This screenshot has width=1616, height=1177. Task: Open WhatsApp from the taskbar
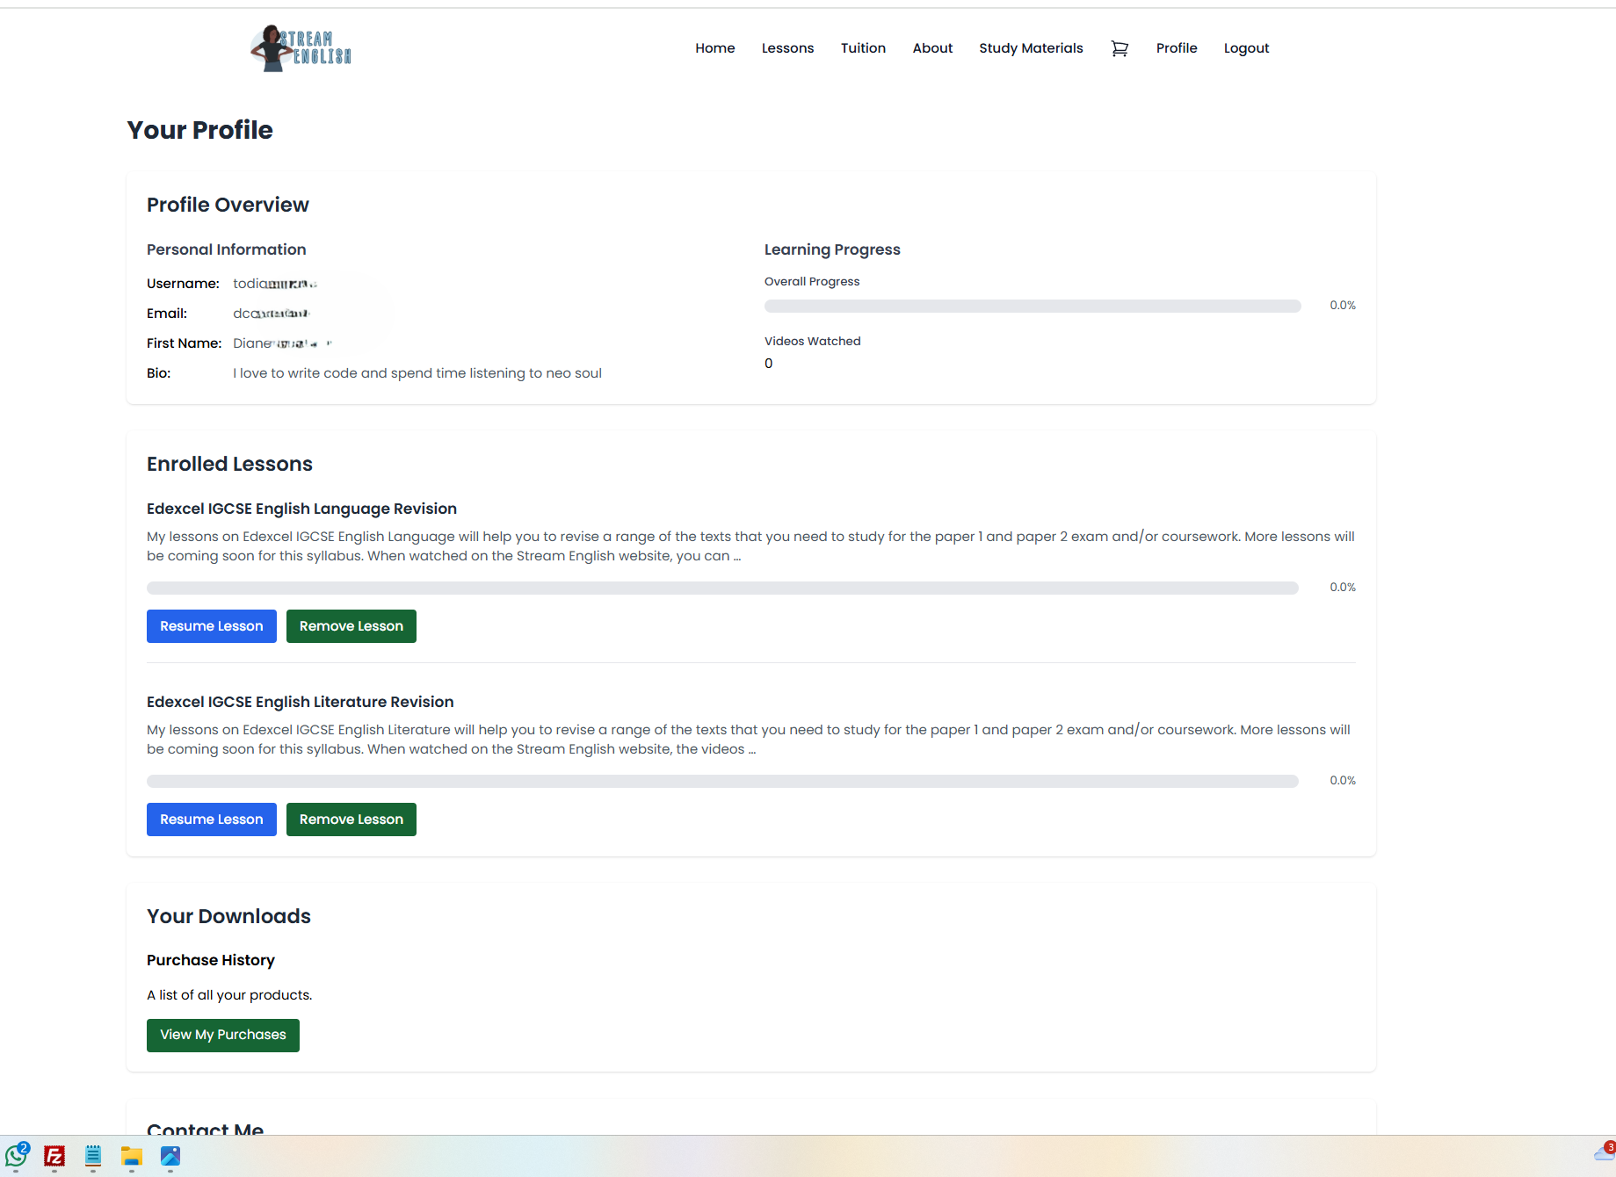click(x=17, y=1156)
